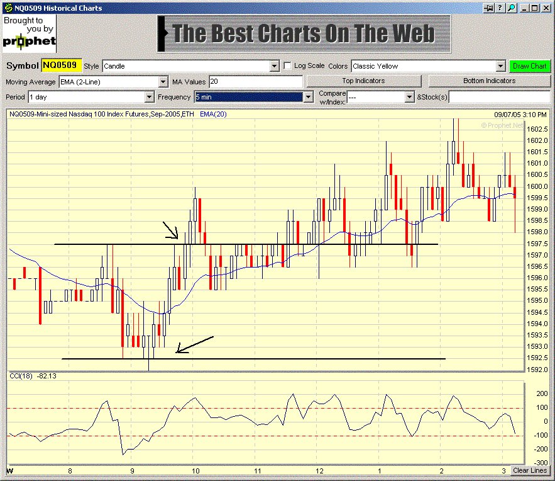
Task: Click the 1602.5 price axis label
Action: tap(537, 129)
